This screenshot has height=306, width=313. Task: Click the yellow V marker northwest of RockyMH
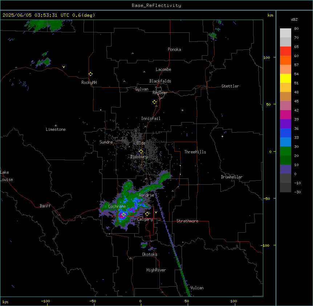[x=64, y=67]
